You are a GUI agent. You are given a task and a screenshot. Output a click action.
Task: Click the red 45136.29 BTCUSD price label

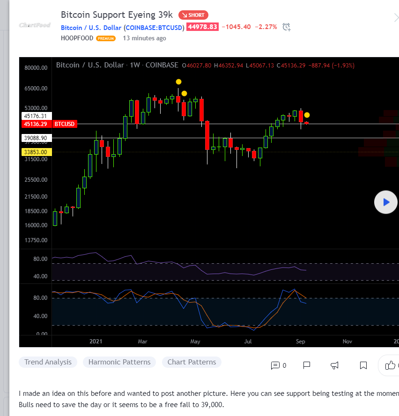coord(49,124)
